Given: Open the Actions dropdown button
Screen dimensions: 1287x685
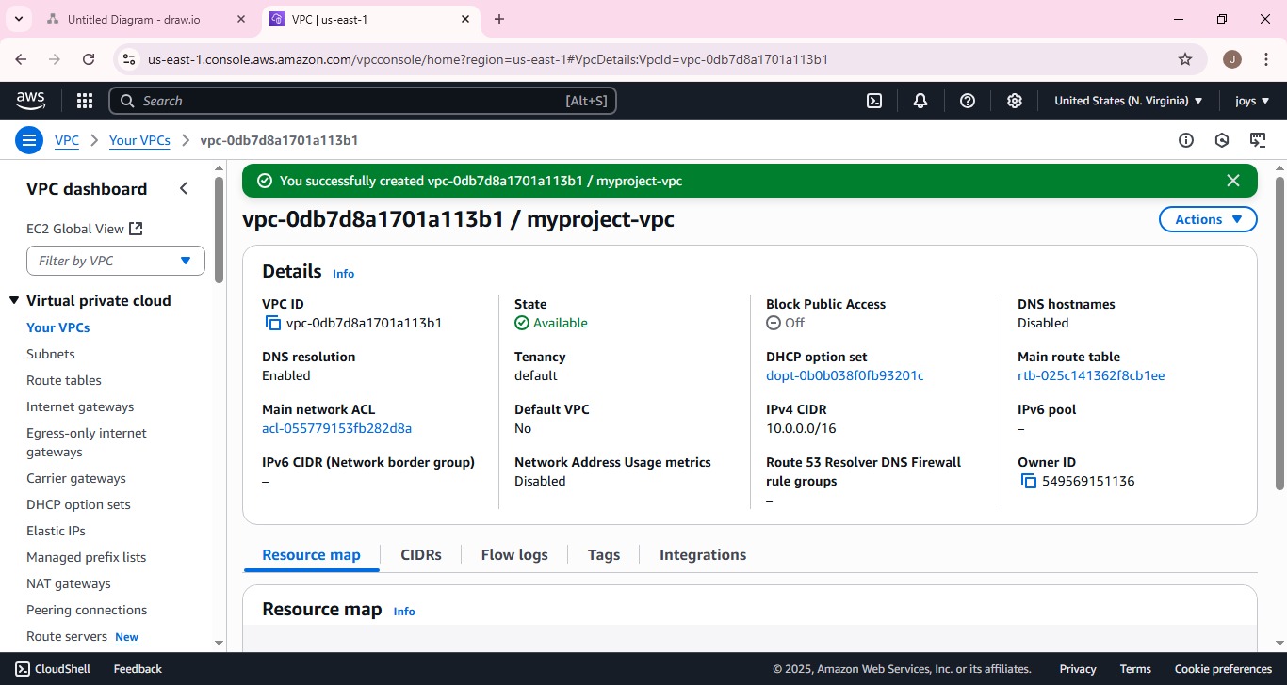Looking at the screenshot, I should (x=1208, y=219).
